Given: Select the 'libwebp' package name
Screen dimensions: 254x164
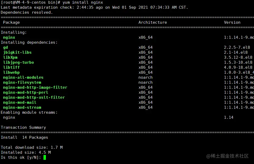Looking at the screenshot, I should (11, 72).
